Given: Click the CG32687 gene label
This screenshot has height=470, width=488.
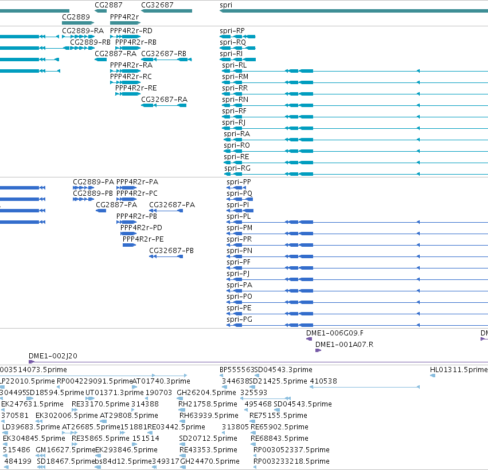Looking at the screenshot, I should 157,5.
